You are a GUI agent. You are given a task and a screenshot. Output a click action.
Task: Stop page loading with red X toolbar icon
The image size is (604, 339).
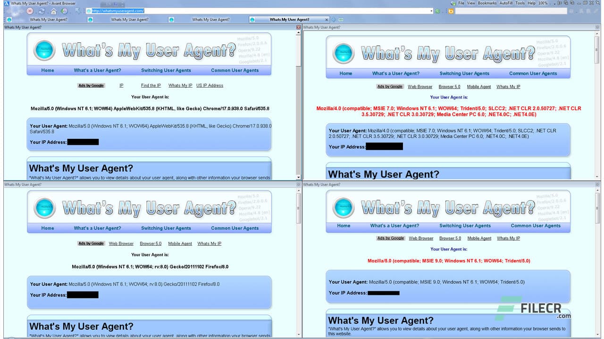pos(29,11)
